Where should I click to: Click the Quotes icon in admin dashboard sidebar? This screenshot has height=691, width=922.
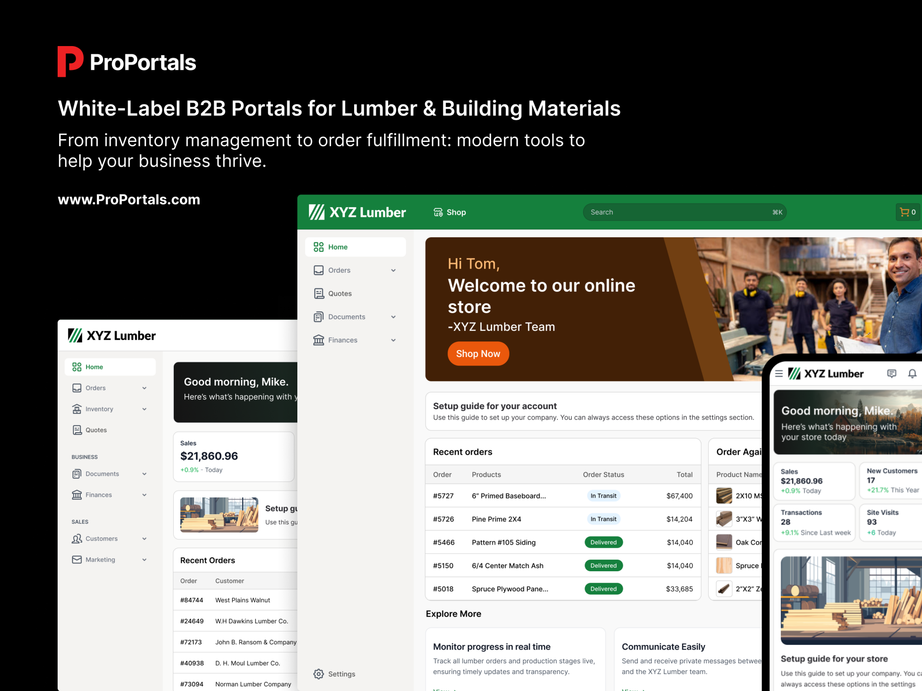pyautogui.click(x=77, y=430)
